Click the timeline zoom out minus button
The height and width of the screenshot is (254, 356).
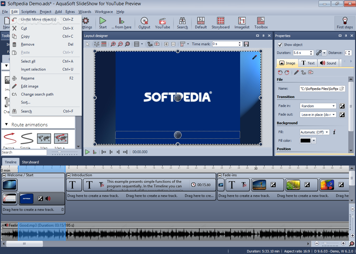[317, 243]
